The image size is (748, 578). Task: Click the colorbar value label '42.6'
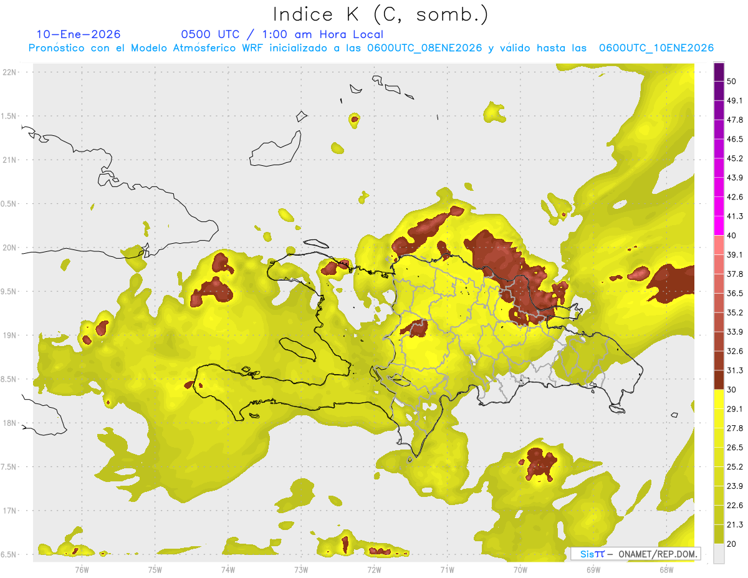tap(735, 197)
